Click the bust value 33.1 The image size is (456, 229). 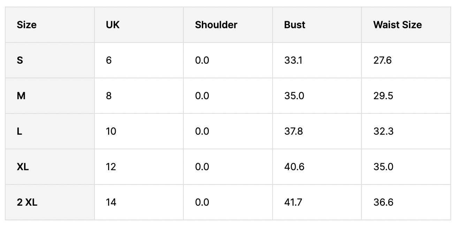[293, 61]
